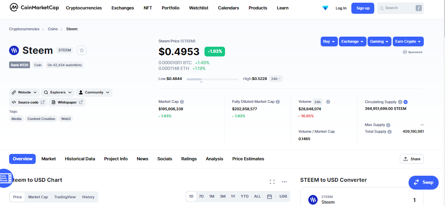
Task: Click the Sign up button
Action: 363,8
